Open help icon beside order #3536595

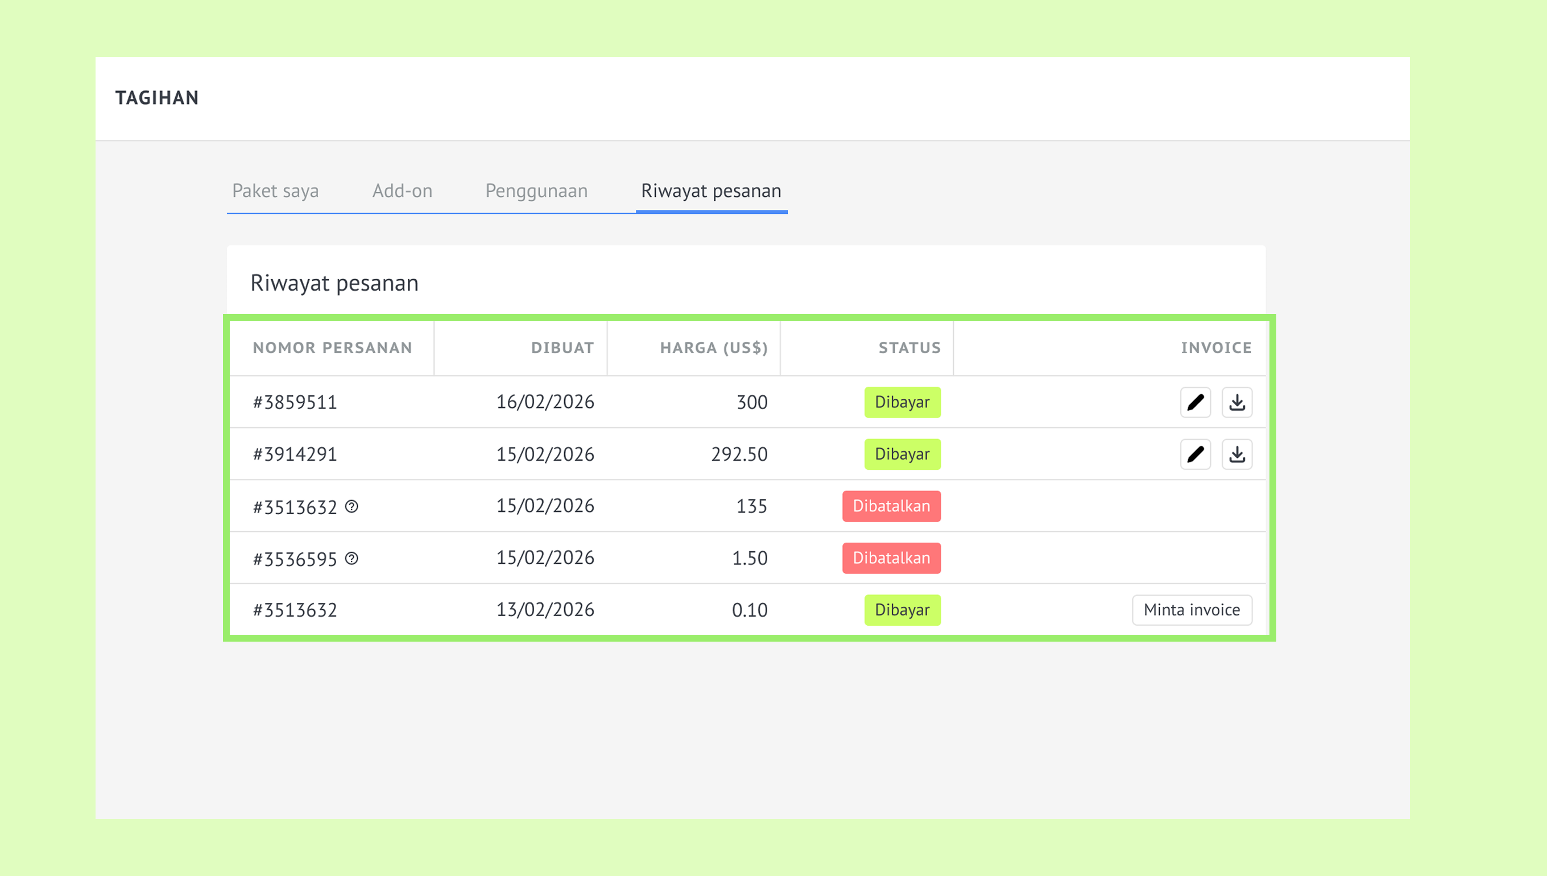click(352, 559)
